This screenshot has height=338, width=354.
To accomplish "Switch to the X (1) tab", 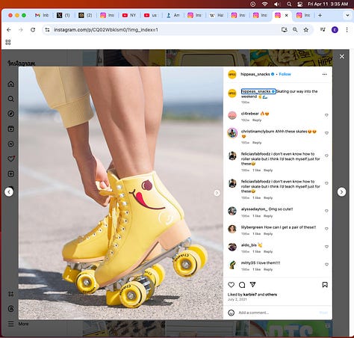I will [63, 16].
